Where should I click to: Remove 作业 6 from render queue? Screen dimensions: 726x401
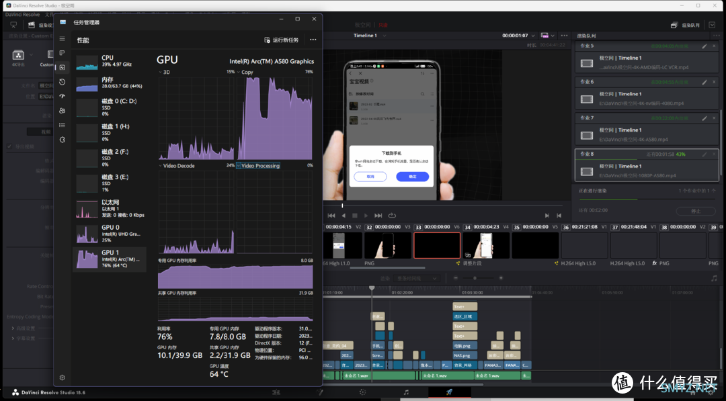point(714,82)
